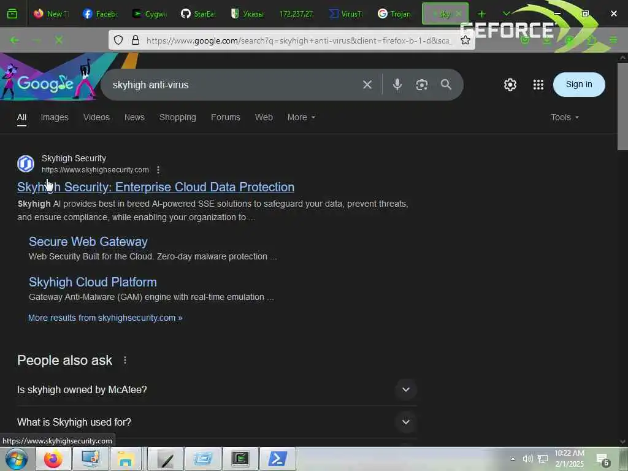The width and height of the screenshot is (628, 471).
Task: Click the page vertical scrollbar thumb
Action: (x=622, y=106)
